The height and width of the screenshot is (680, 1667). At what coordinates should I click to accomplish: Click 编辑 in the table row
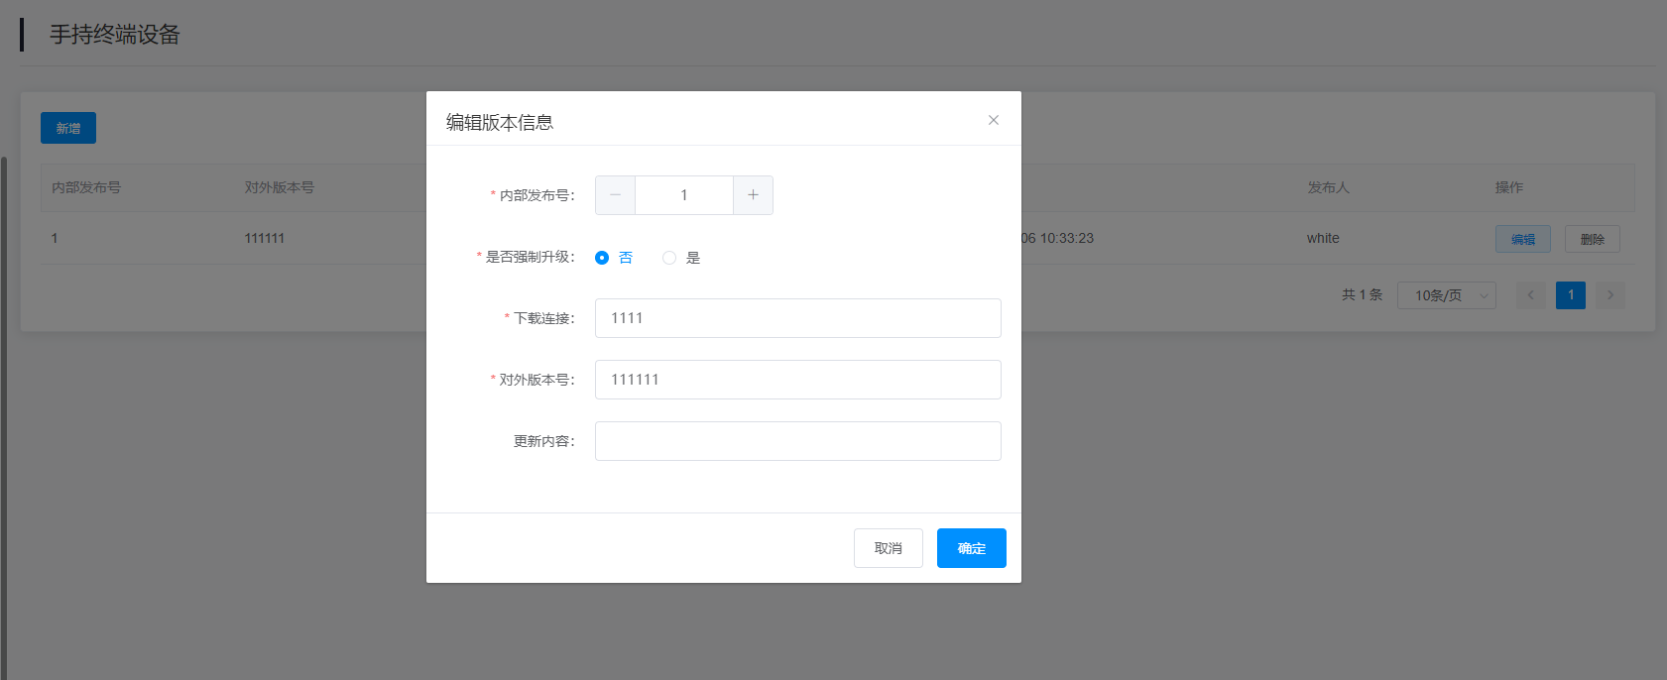pyautogui.click(x=1522, y=239)
